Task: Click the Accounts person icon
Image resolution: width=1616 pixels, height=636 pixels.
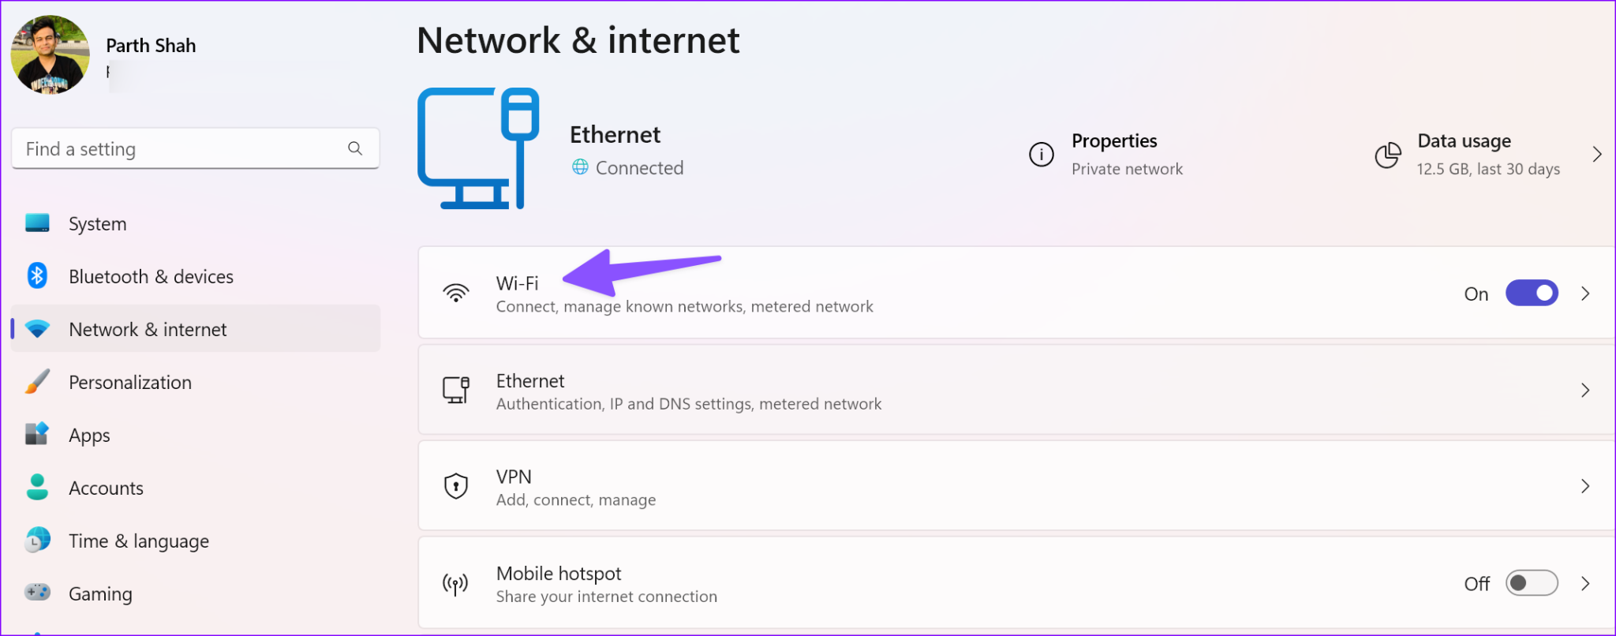Action: click(36, 488)
